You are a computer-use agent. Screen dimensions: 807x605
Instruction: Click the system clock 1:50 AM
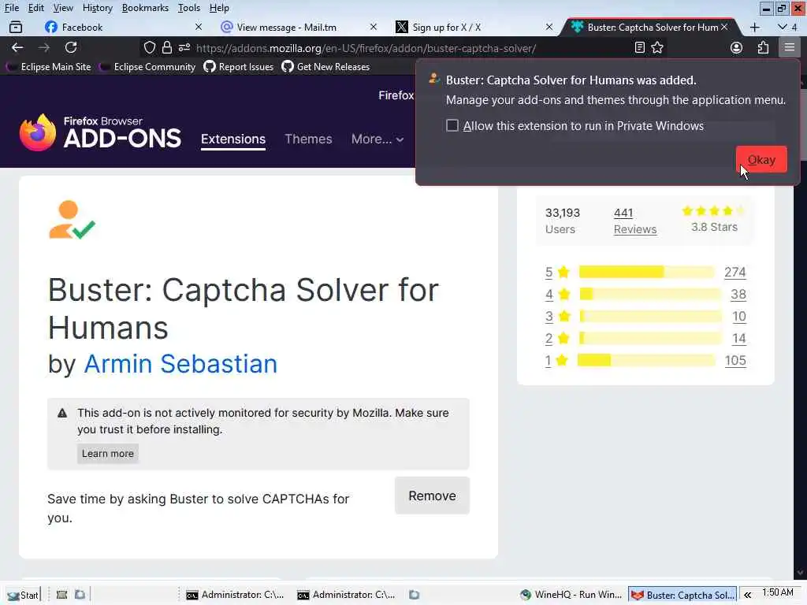click(x=778, y=592)
